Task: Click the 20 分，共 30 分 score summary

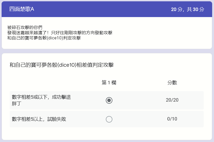Action: 188,9
